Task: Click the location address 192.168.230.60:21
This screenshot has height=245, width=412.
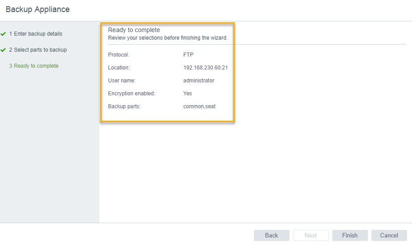Action: point(205,68)
